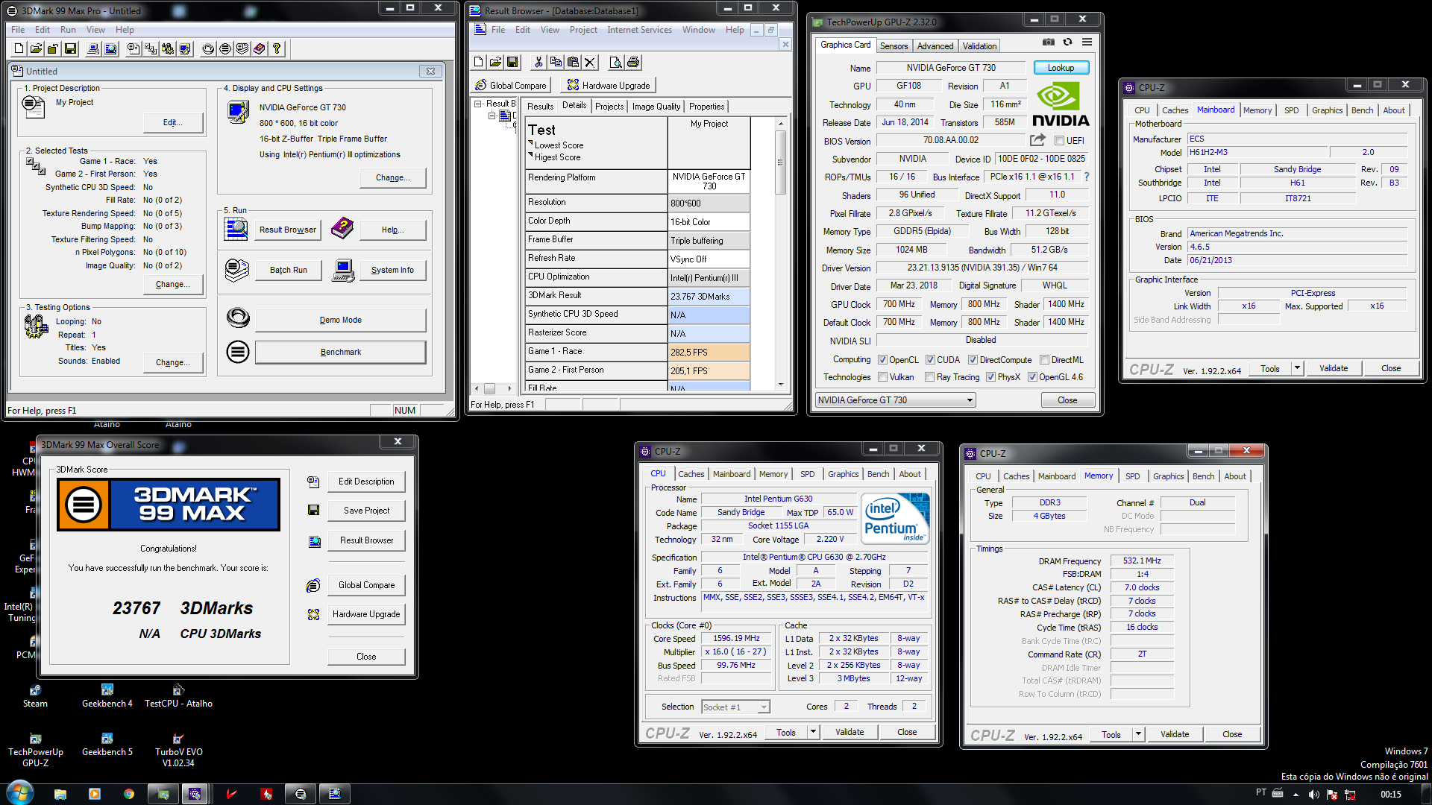Open TurboV EVO desktop shortcut

[179, 750]
